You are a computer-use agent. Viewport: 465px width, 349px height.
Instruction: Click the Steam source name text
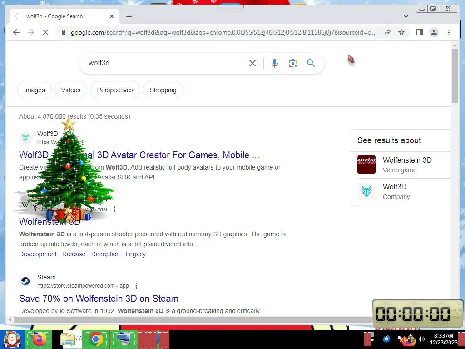coord(46,277)
